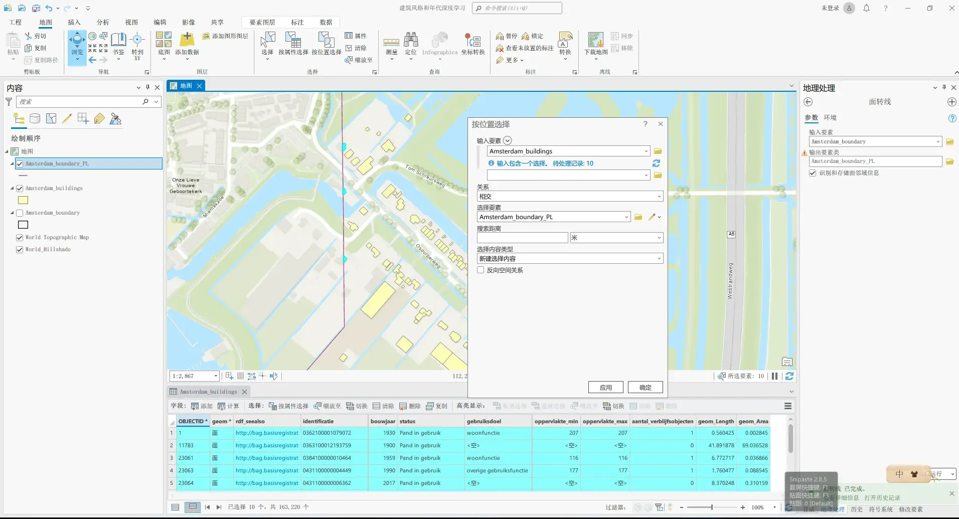Open attribute table menu hamburger icon
The height and width of the screenshot is (519, 959).
click(788, 406)
